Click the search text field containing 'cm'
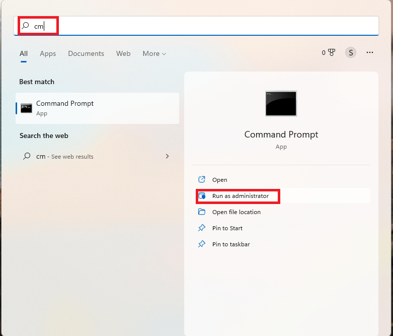This screenshot has height=336, width=393. click(x=196, y=26)
